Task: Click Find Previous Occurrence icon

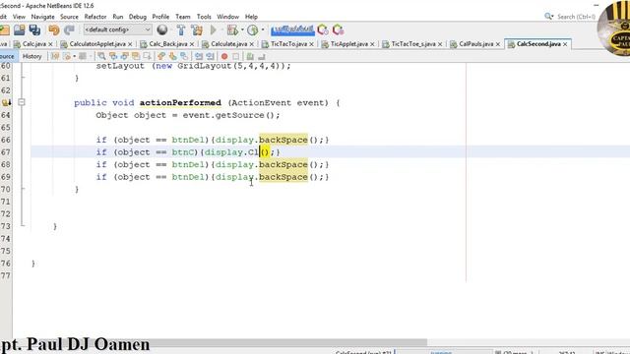Action: coord(113,56)
